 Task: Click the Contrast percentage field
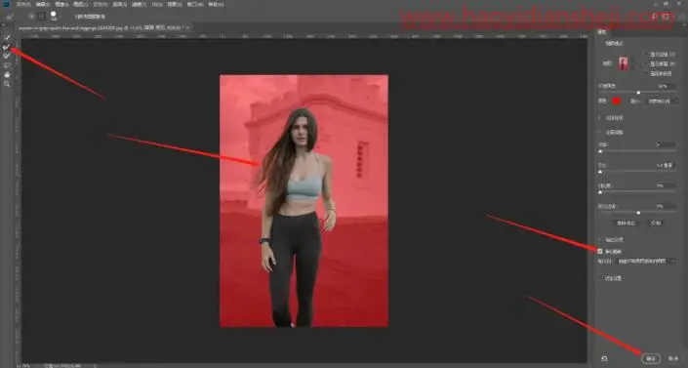pyautogui.click(x=666, y=185)
